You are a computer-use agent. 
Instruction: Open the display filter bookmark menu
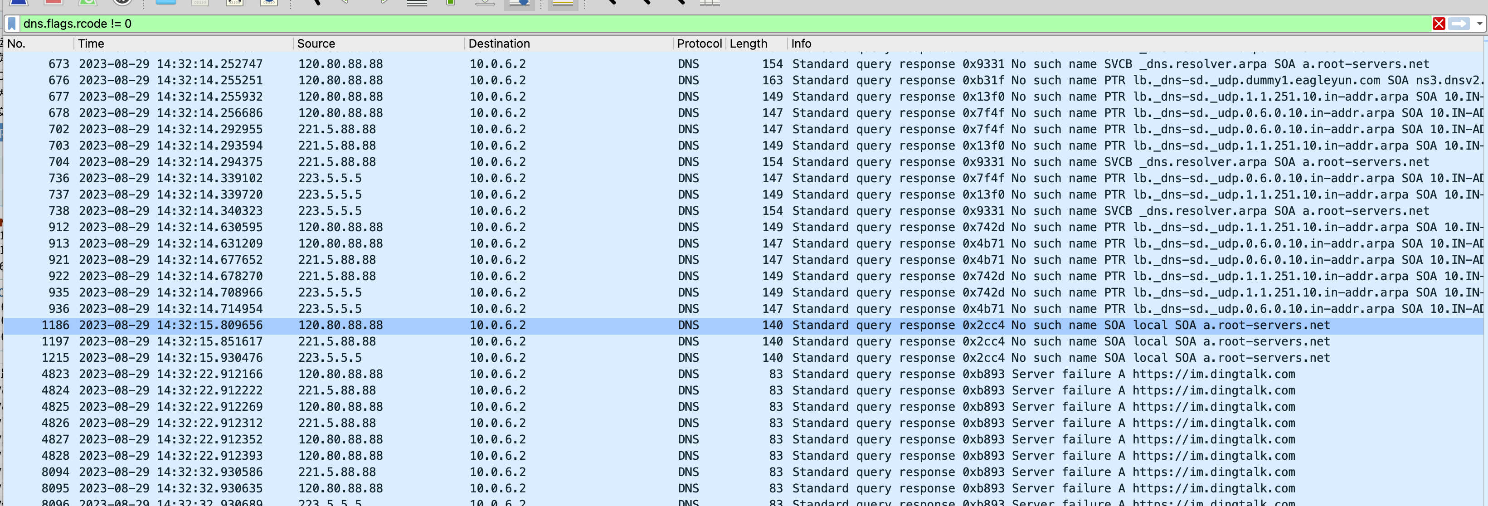coord(11,24)
